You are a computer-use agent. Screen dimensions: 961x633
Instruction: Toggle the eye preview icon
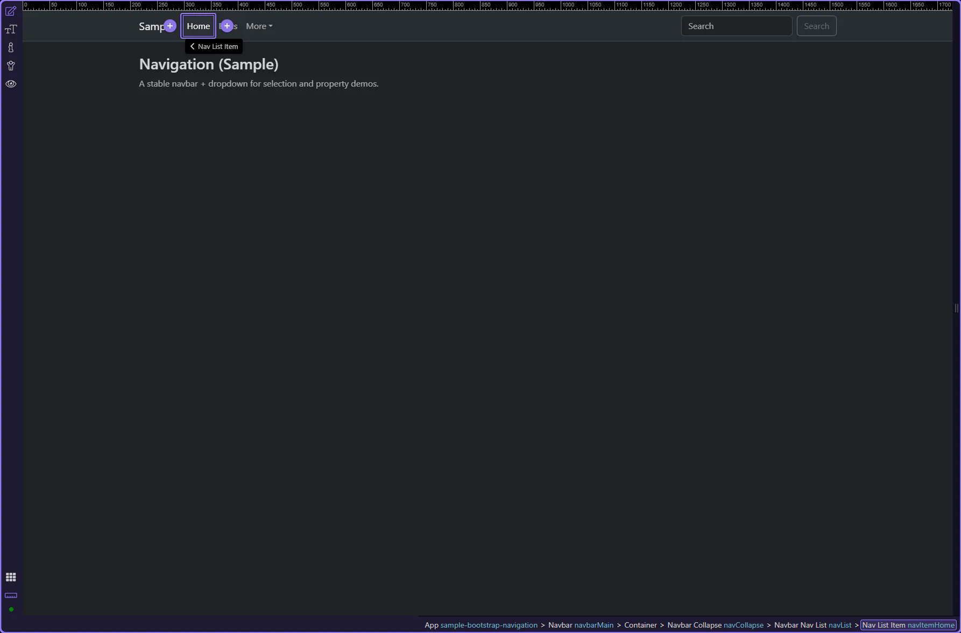(11, 84)
